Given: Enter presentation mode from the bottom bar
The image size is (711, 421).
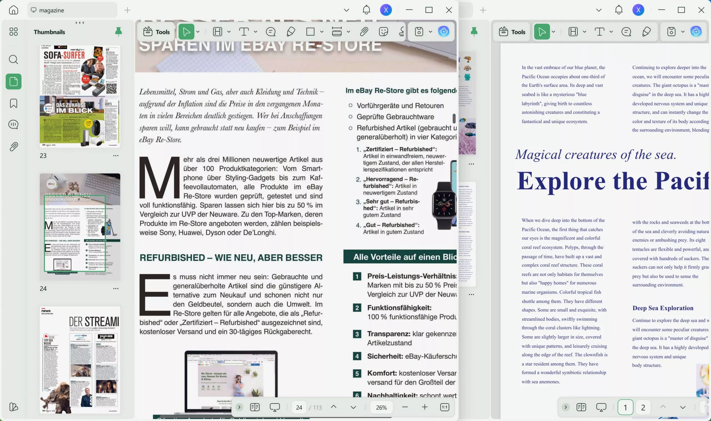Looking at the screenshot, I should [274, 407].
